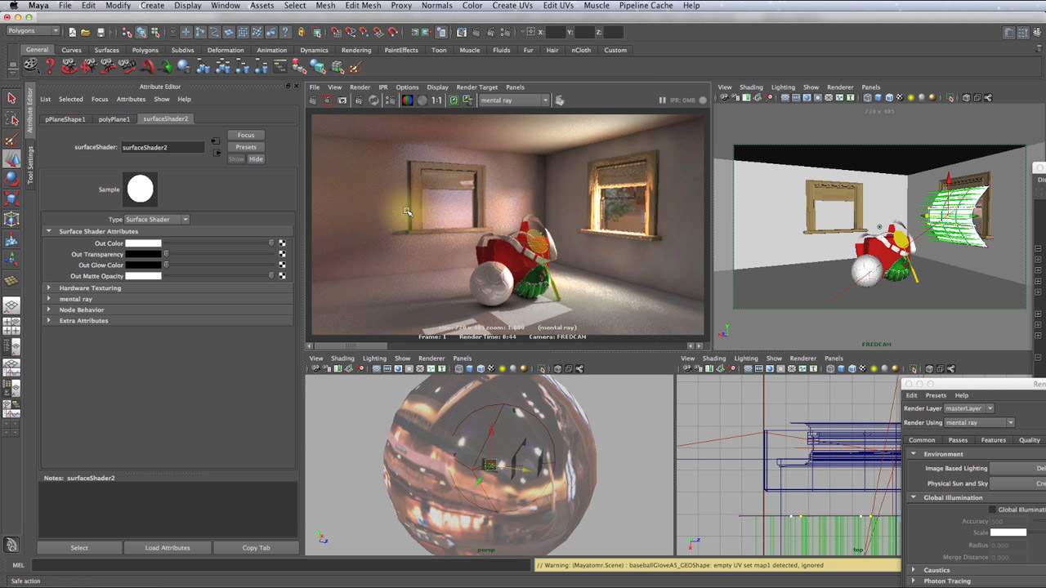1046x588 pixels.
Task: Toggle the RGB channels display icon
Action: coord(407,100)
